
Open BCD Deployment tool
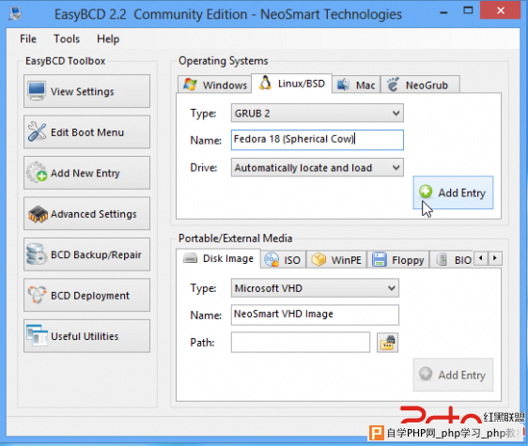(86, 295)
